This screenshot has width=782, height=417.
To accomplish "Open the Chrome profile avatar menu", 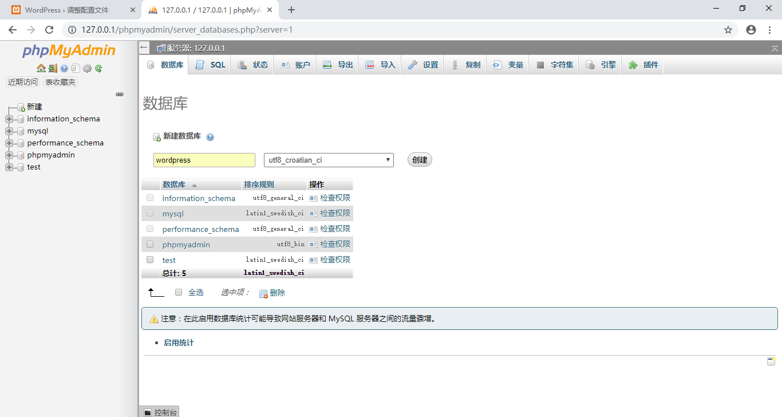I will [x=751, y=30].
